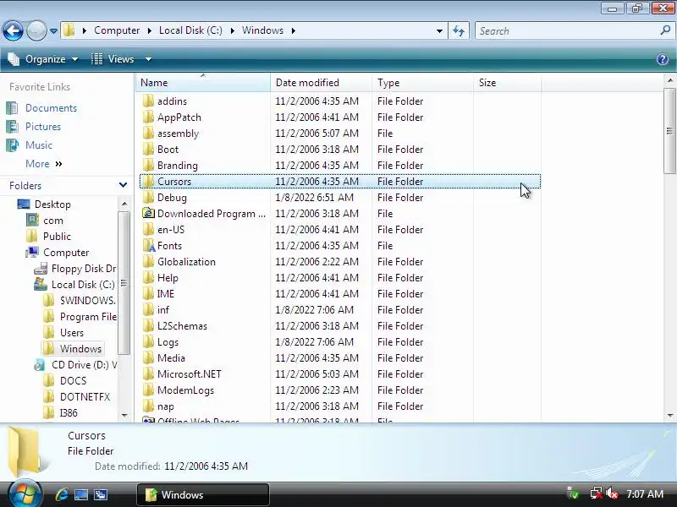Viewport: 677px width, 507px height.
Task: Click the Downloaded Program Files icon
Action: 148,214
